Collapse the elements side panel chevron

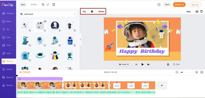[80, 39]
